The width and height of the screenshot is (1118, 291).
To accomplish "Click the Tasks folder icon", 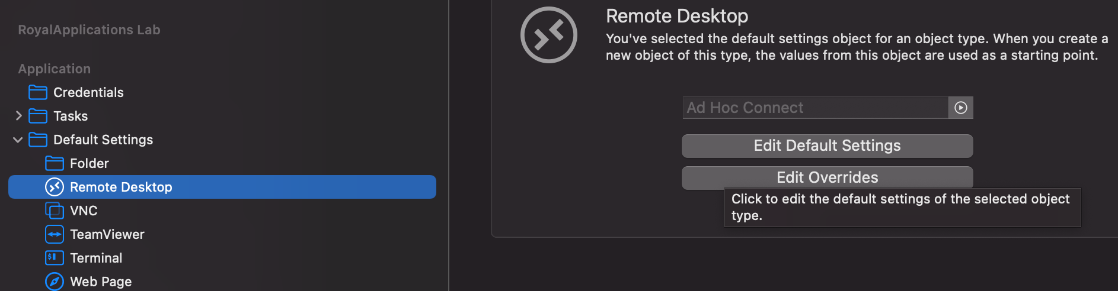I will click(38, 116).
